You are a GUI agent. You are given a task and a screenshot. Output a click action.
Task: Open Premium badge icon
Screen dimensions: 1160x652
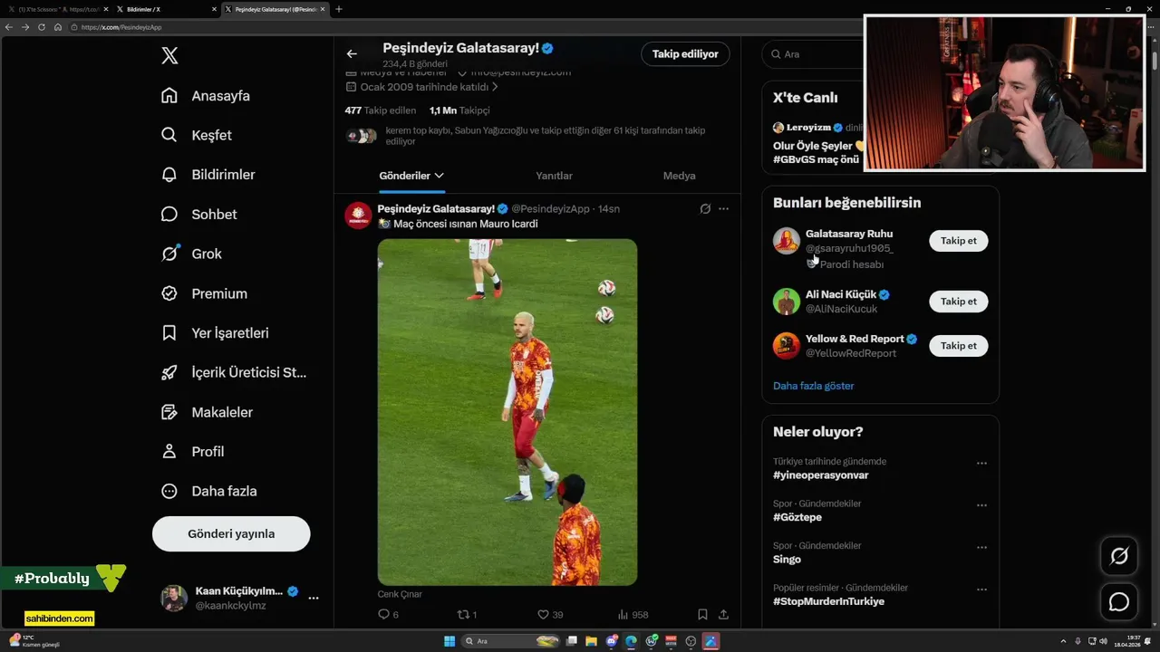pos(169,293)
